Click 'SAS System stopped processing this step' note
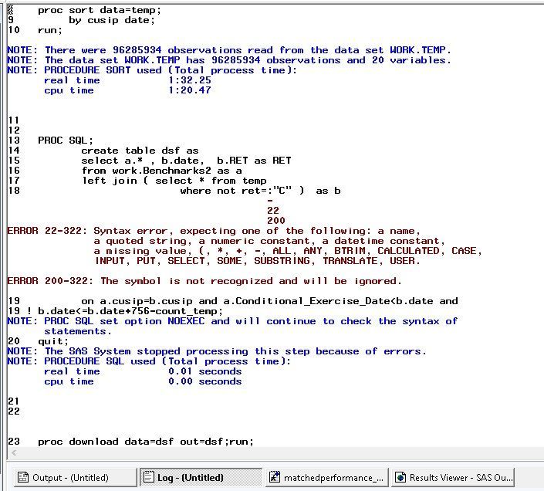This screenshot has width=544, height=491. coord(217,351)
